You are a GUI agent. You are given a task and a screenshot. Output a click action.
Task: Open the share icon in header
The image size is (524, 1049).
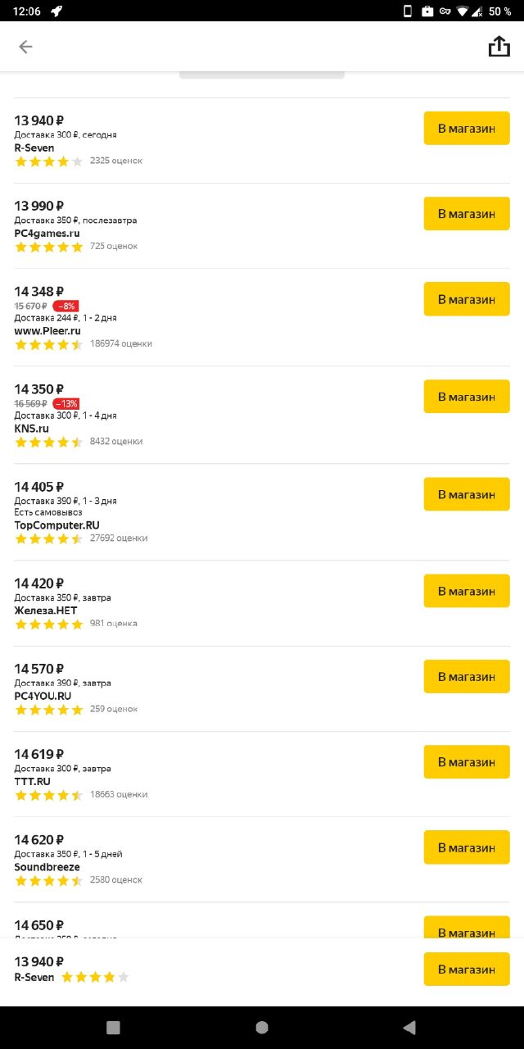(x=499, y=47)
